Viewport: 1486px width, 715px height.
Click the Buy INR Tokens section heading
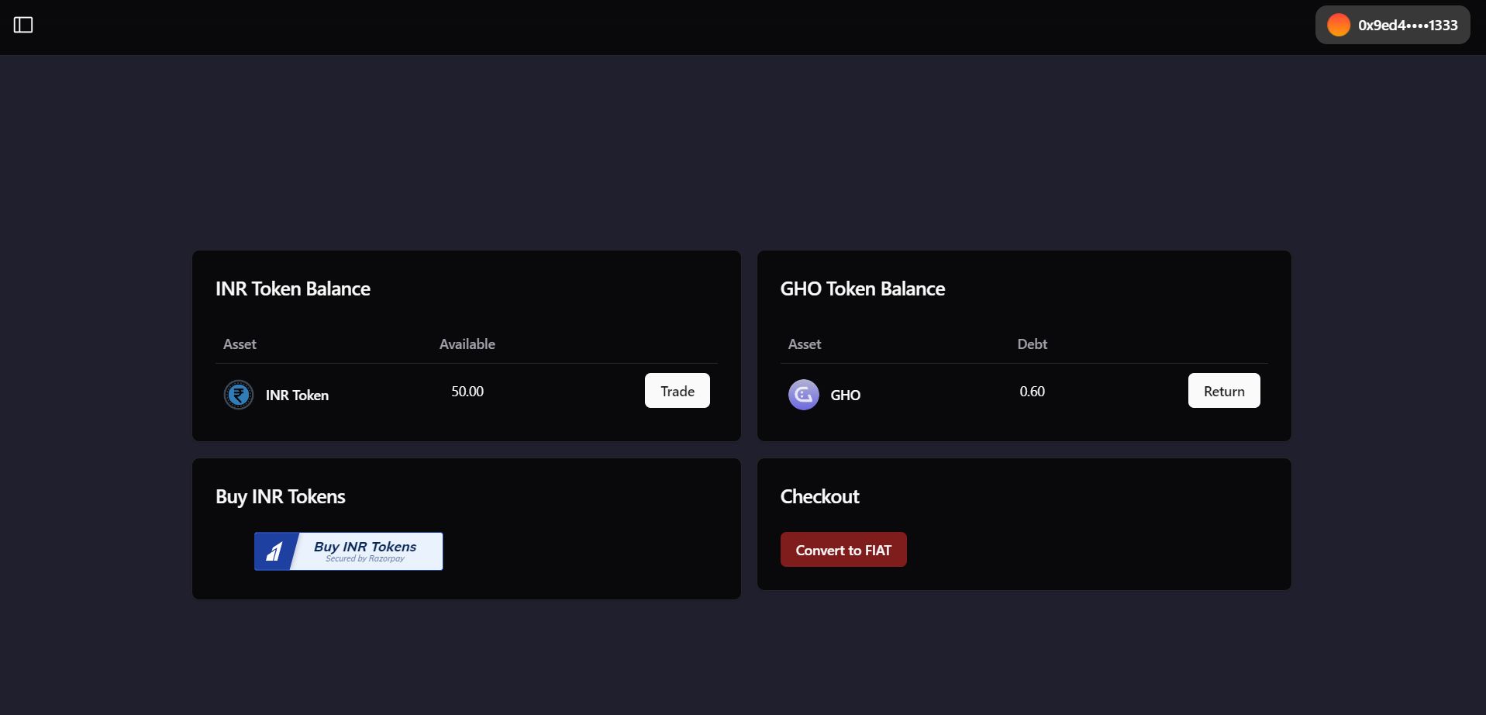(x=281, y=496)
